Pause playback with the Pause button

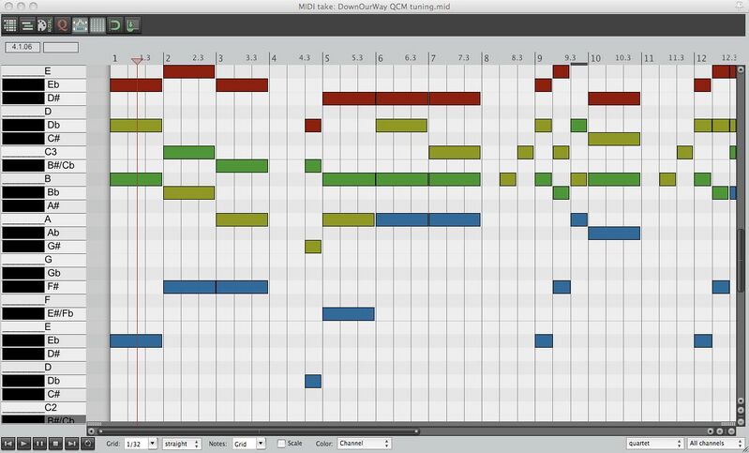tap(39, 444)
